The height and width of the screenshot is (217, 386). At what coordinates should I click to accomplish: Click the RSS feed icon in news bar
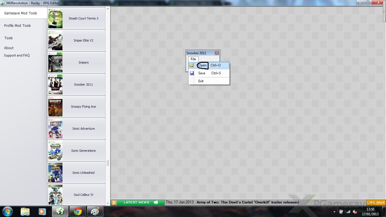[114, 202]
